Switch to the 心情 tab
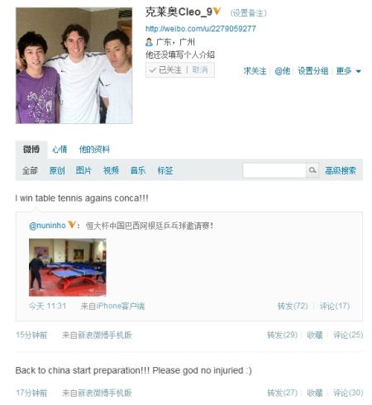The image size is (372, 405). click(x=60, y=150)
